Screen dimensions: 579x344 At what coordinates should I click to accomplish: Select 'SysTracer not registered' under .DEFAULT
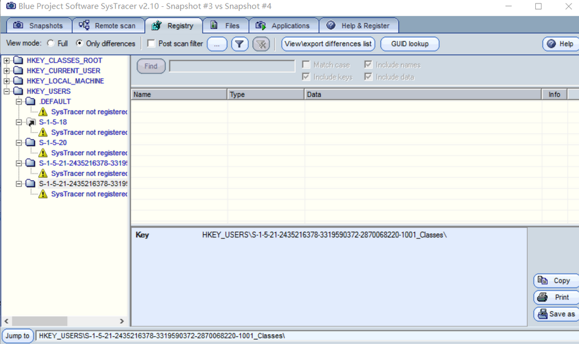(89, 112)
